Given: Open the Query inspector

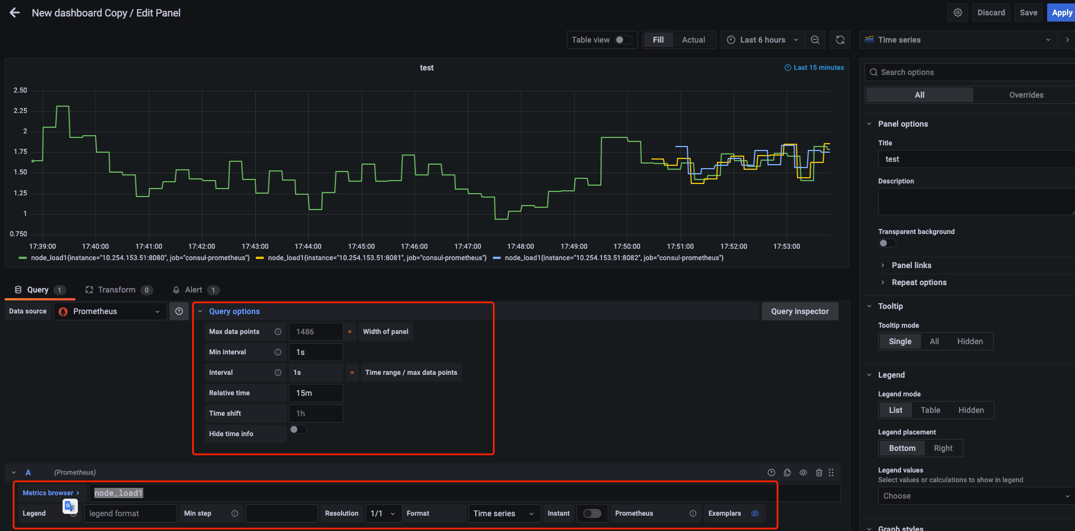Looking at the screenshot, I should point(800,311).
